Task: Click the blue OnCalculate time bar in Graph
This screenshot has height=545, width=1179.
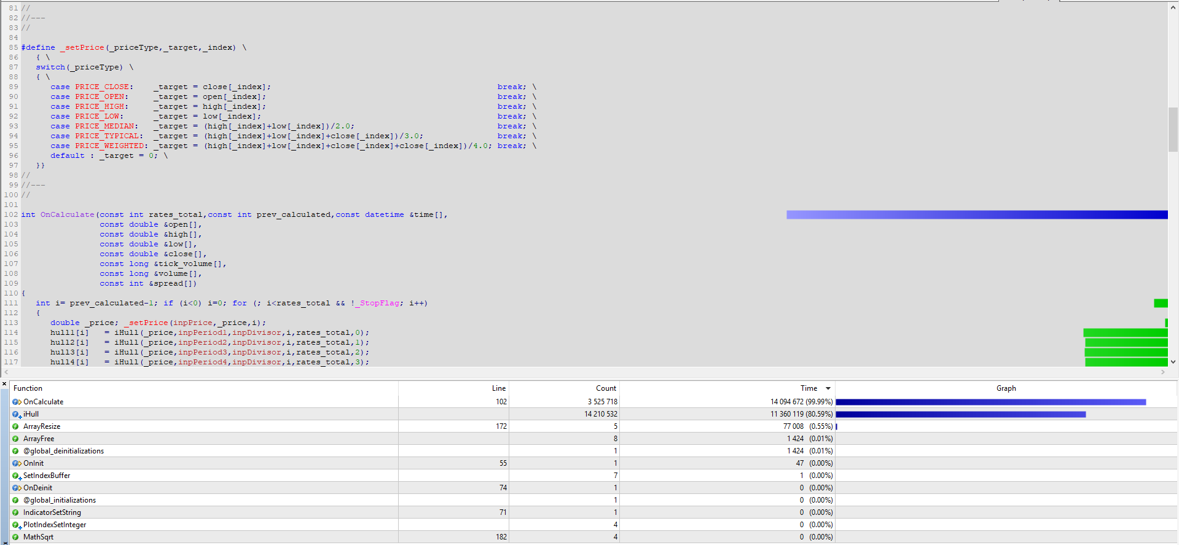Action: (990, 402)
